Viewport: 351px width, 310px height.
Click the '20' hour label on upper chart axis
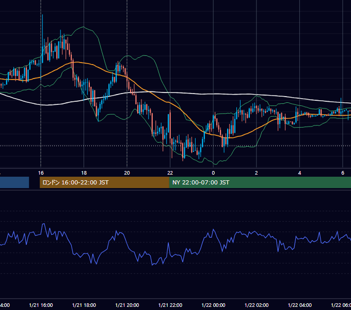coord(127,173)
